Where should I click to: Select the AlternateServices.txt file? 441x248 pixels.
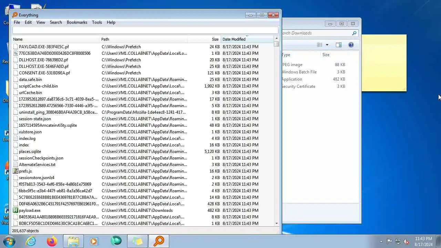click(37, 164)
